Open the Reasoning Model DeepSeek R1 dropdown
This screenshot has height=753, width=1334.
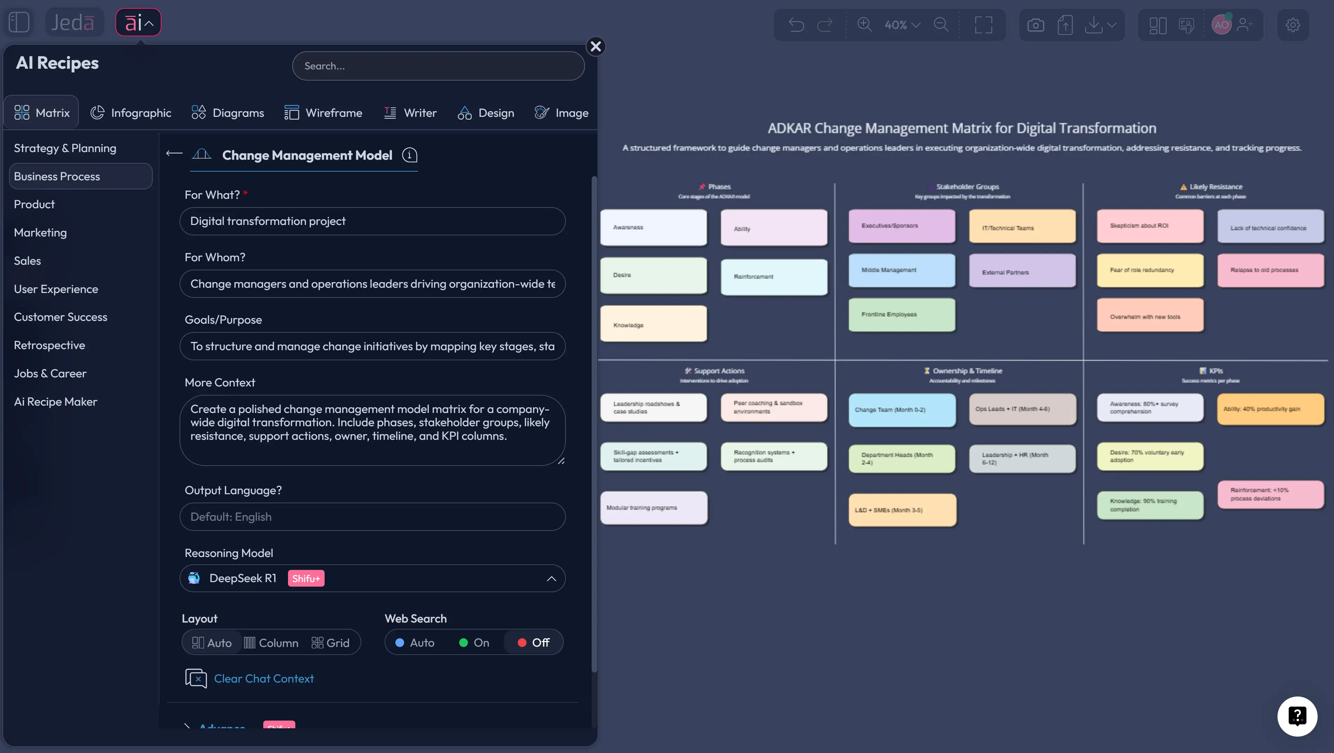click(551, 579)
